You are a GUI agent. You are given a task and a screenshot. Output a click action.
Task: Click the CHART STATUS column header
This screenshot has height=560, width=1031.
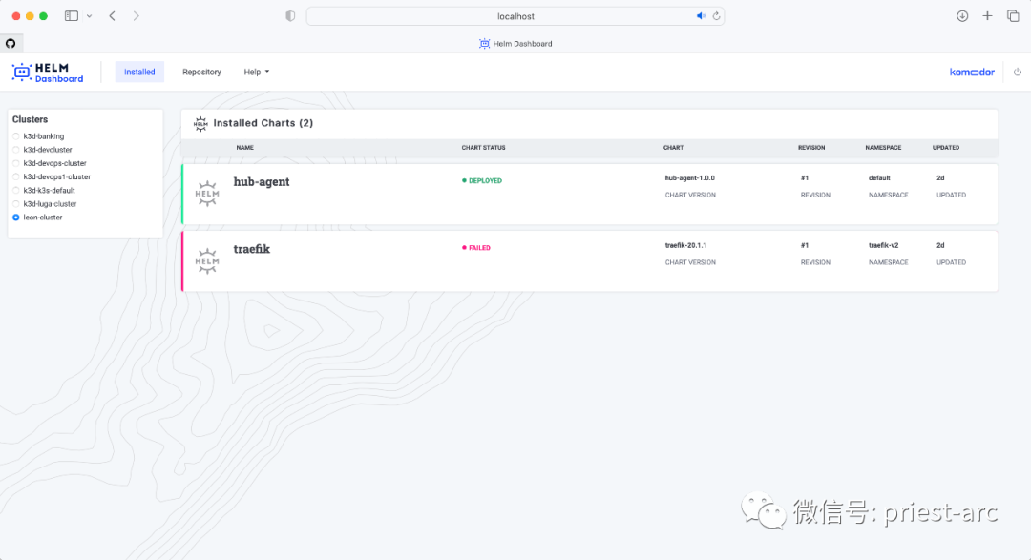(483, 148)
